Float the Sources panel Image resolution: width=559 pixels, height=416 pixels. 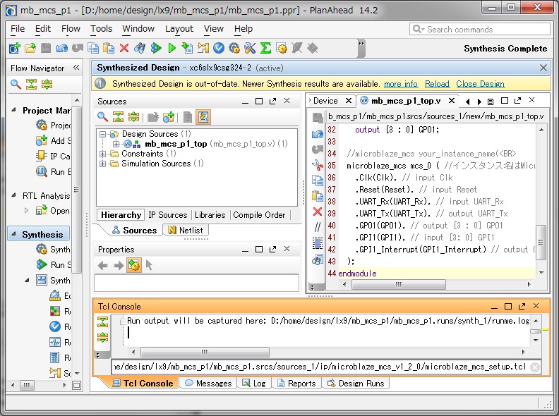click(x=272, y=101)
